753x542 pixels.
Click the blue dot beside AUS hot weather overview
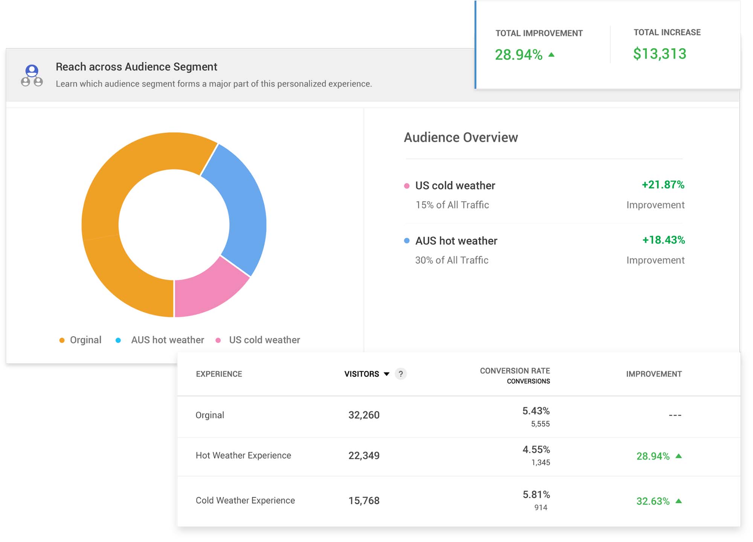[407, 241]
